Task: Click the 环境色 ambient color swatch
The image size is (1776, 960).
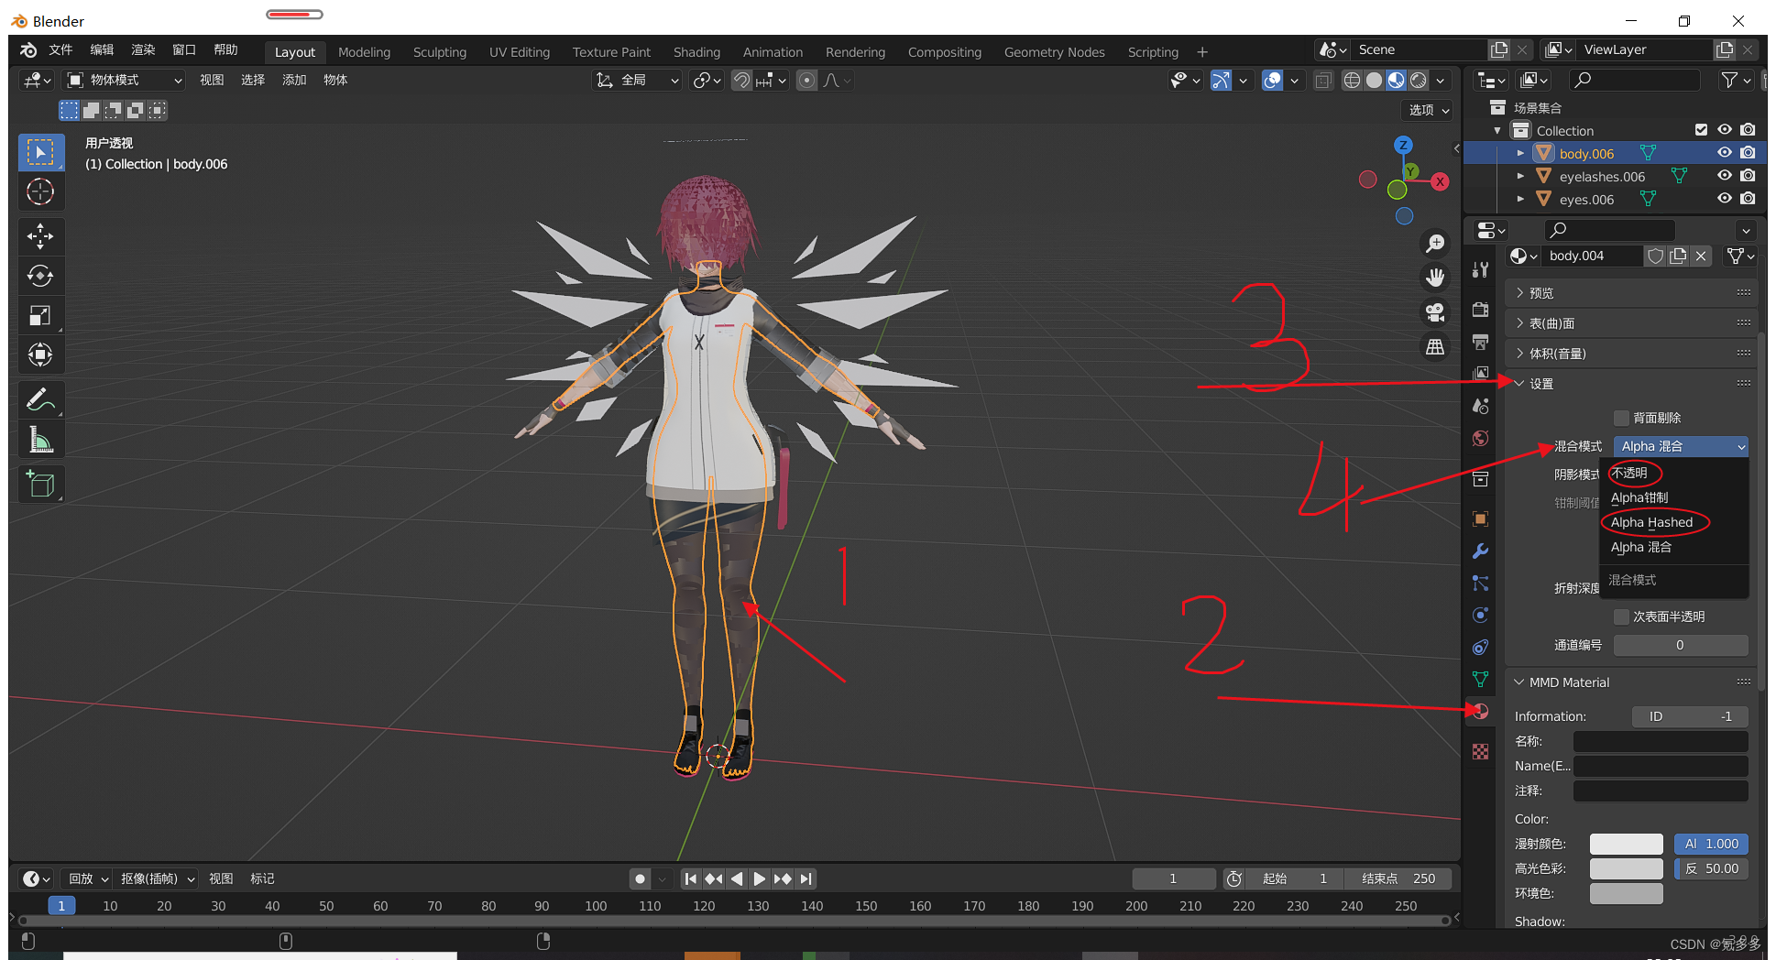Action: coord(1626,893)
